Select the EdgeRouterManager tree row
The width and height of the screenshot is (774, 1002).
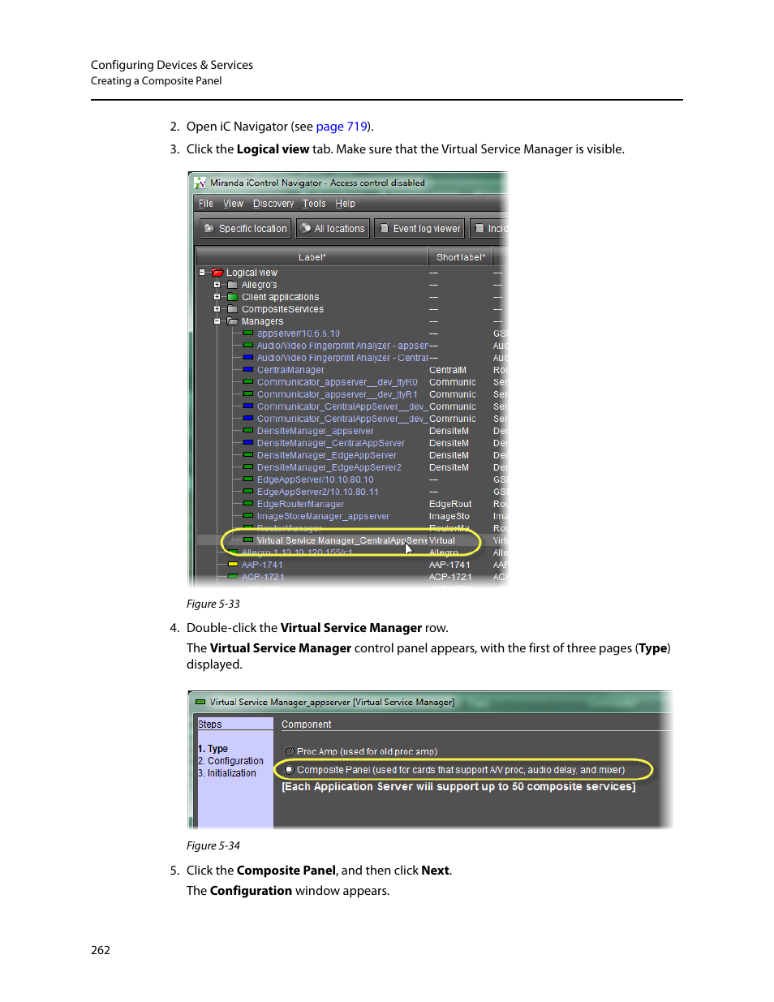click(x=351, y=504)
